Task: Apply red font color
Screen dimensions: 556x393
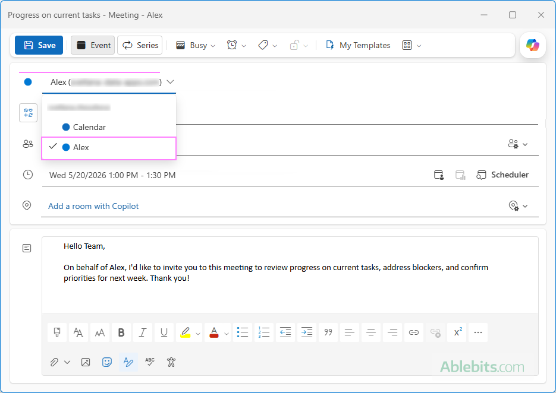Action: [214, 332]
